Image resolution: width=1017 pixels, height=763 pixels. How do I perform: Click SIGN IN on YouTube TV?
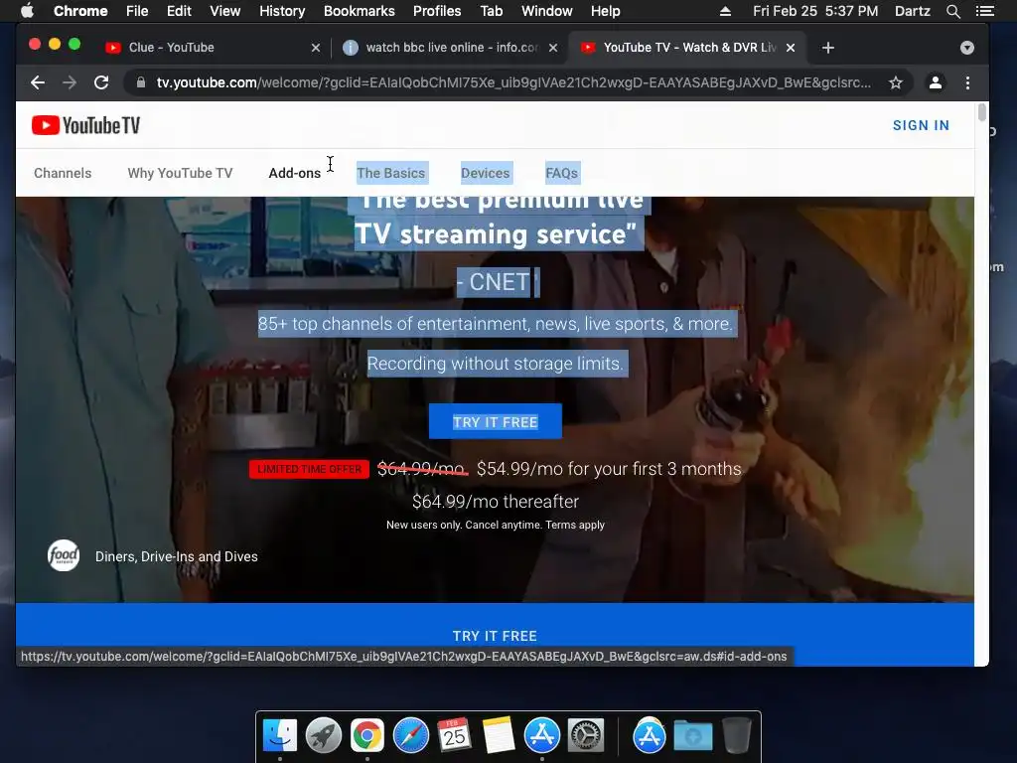coord(921,125)
